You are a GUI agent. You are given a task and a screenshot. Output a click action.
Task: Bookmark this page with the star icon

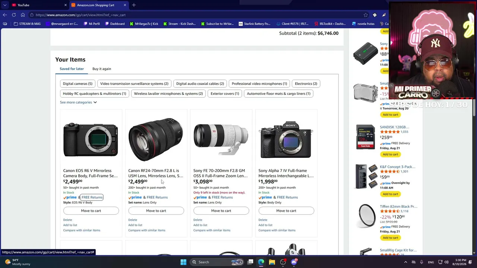coord(366,15)
